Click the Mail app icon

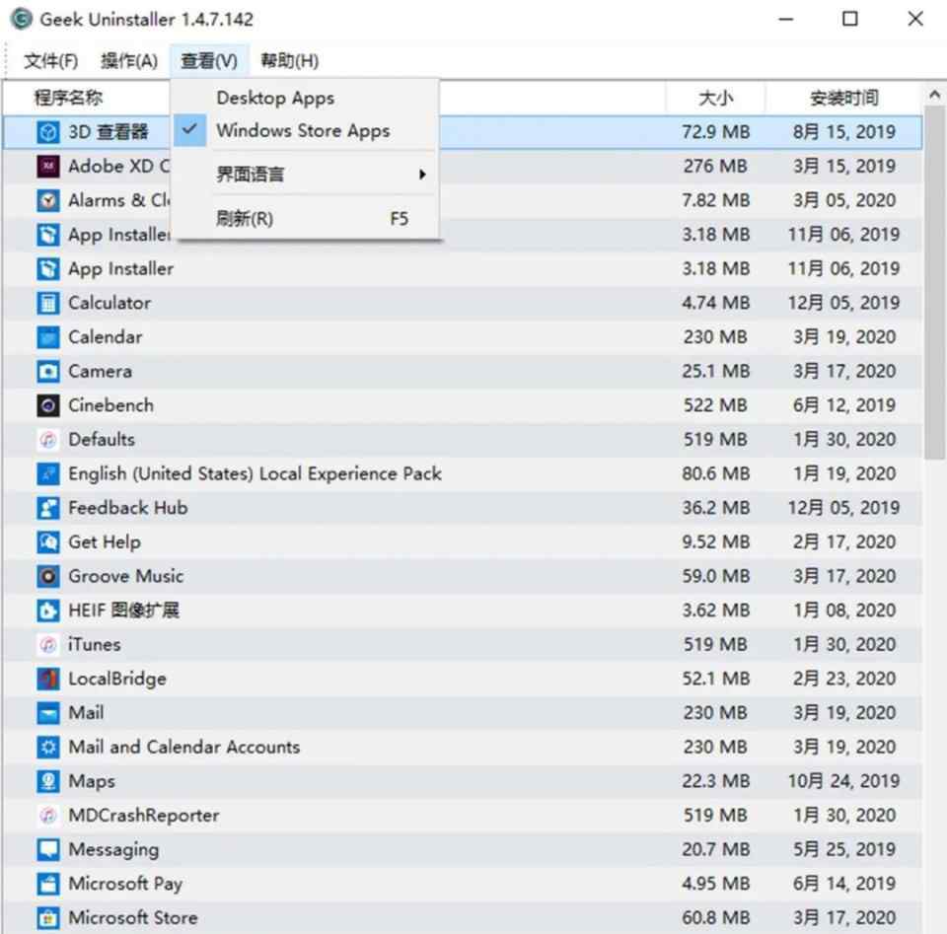(x=47, y=712)
